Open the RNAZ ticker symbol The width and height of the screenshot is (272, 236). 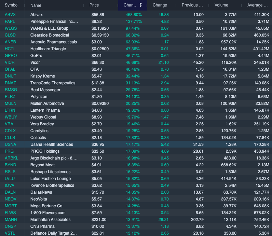point(10,83)
